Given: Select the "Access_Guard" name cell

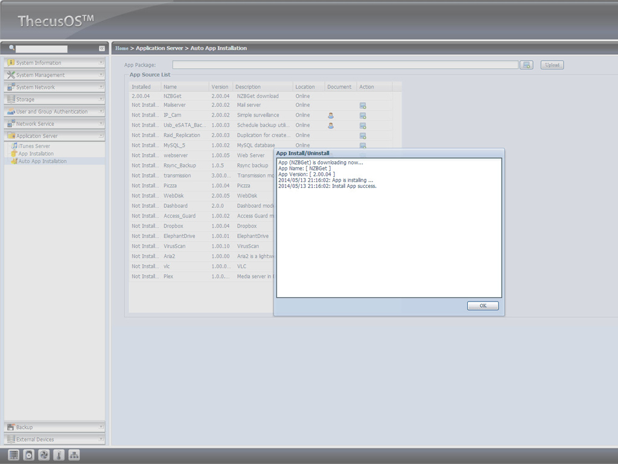Looking at the screenshot, I should (x=180, y=216).
